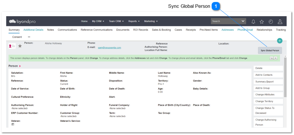
Task: Click Add to Contacts
Action: pos(268,75)
